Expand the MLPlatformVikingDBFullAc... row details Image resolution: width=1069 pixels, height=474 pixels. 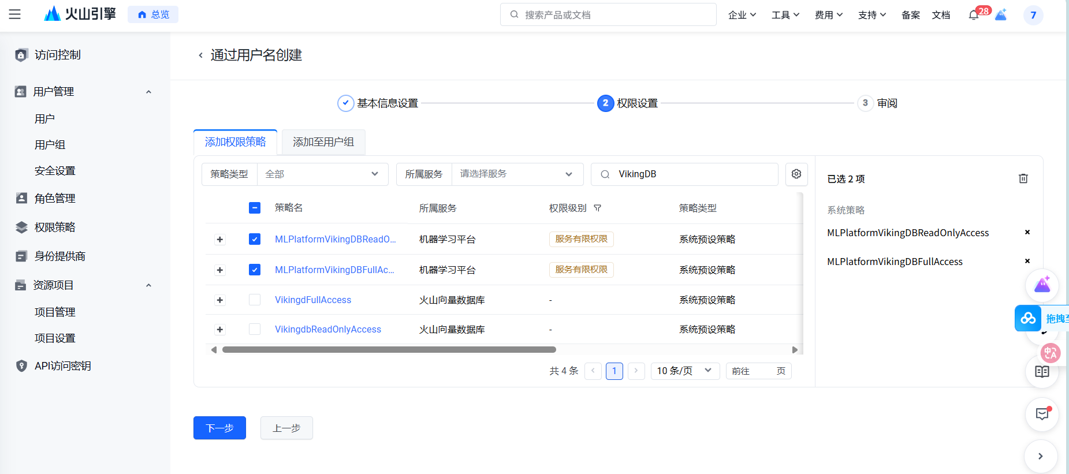point(220,270)
